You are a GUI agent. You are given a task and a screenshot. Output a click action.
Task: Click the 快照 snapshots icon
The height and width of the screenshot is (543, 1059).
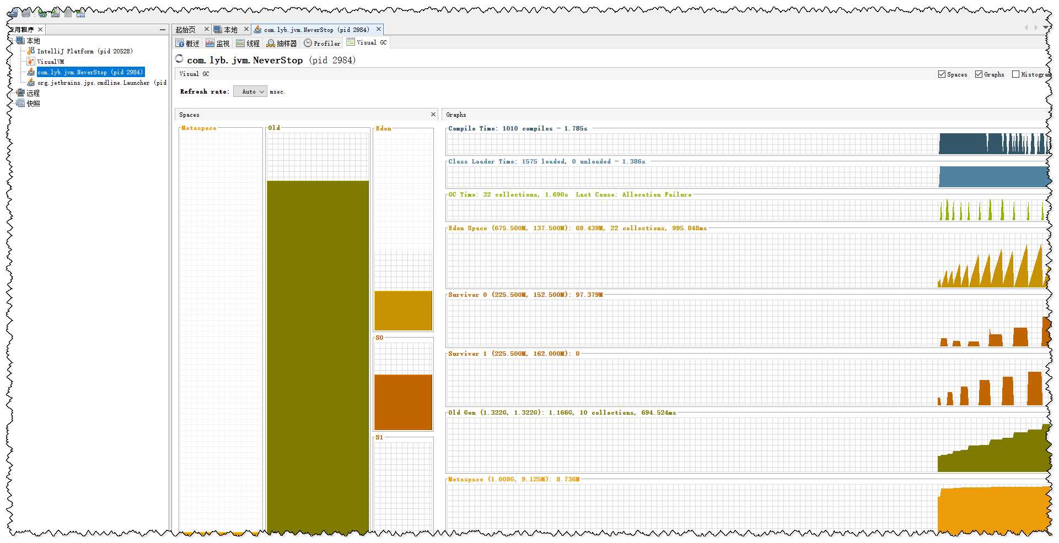[21, 103]
